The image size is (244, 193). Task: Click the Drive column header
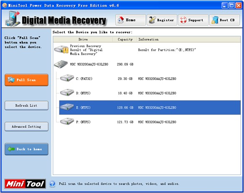pyautogui.click(x=83, y=39)
